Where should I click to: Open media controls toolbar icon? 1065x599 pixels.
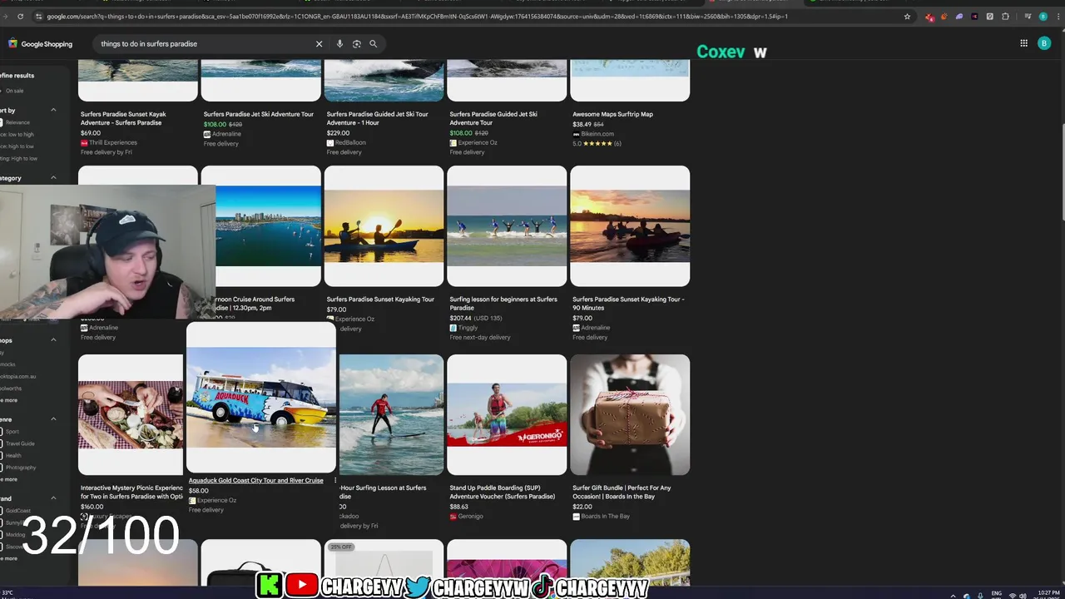tap(1028, 17)
